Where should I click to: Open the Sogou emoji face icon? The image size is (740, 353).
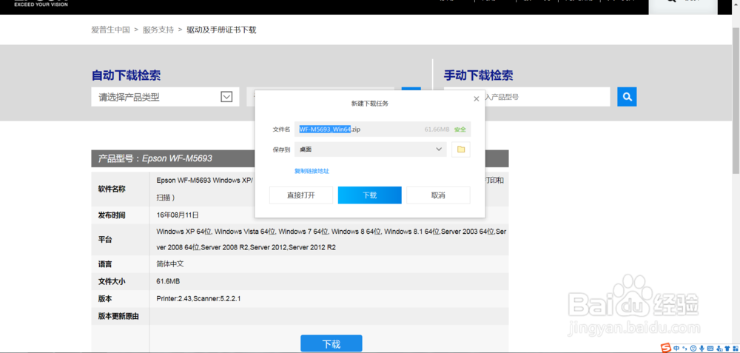pos(693,349)
